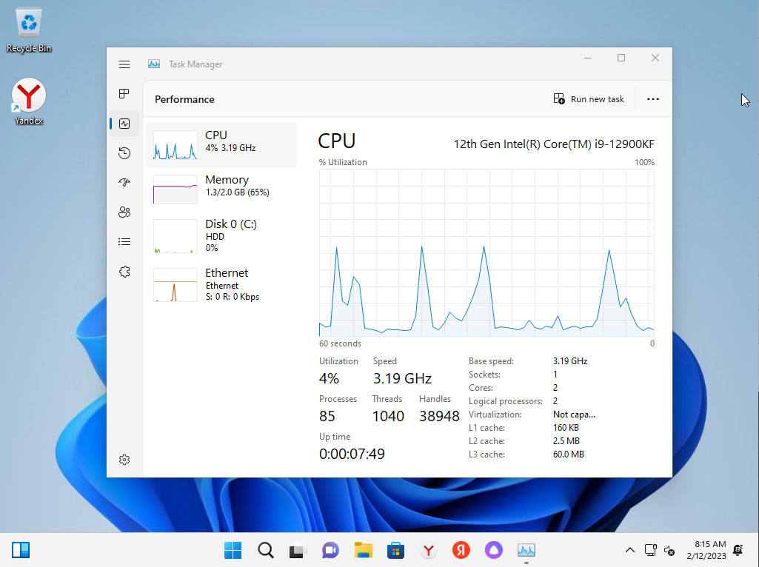Viewport: 759px width, 567px height.
Task: Click the Virtualization value 'Not capa...'
Action: pos(574,415)
